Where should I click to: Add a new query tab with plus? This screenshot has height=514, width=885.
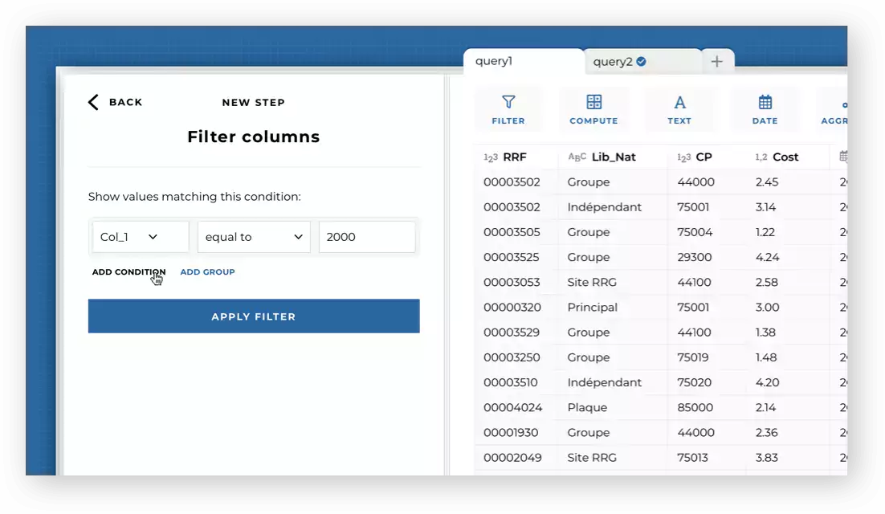(717, 62)
